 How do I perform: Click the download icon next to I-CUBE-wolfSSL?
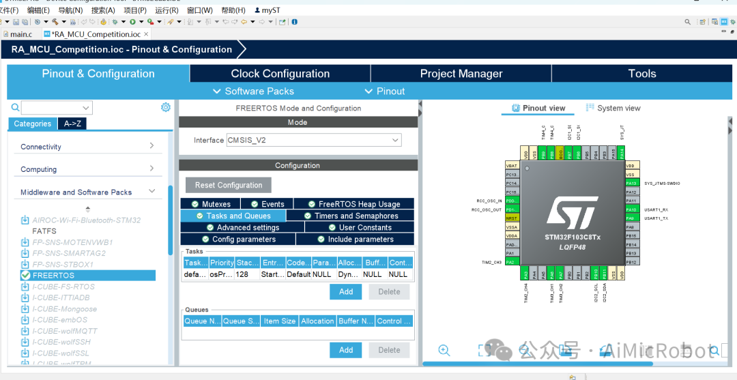click(25, 353)
